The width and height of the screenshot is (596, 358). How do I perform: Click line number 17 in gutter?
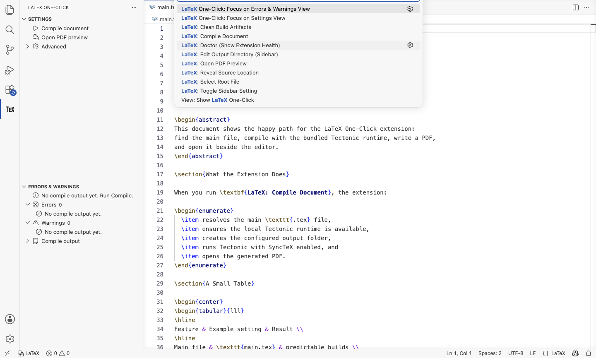(160, 174)
